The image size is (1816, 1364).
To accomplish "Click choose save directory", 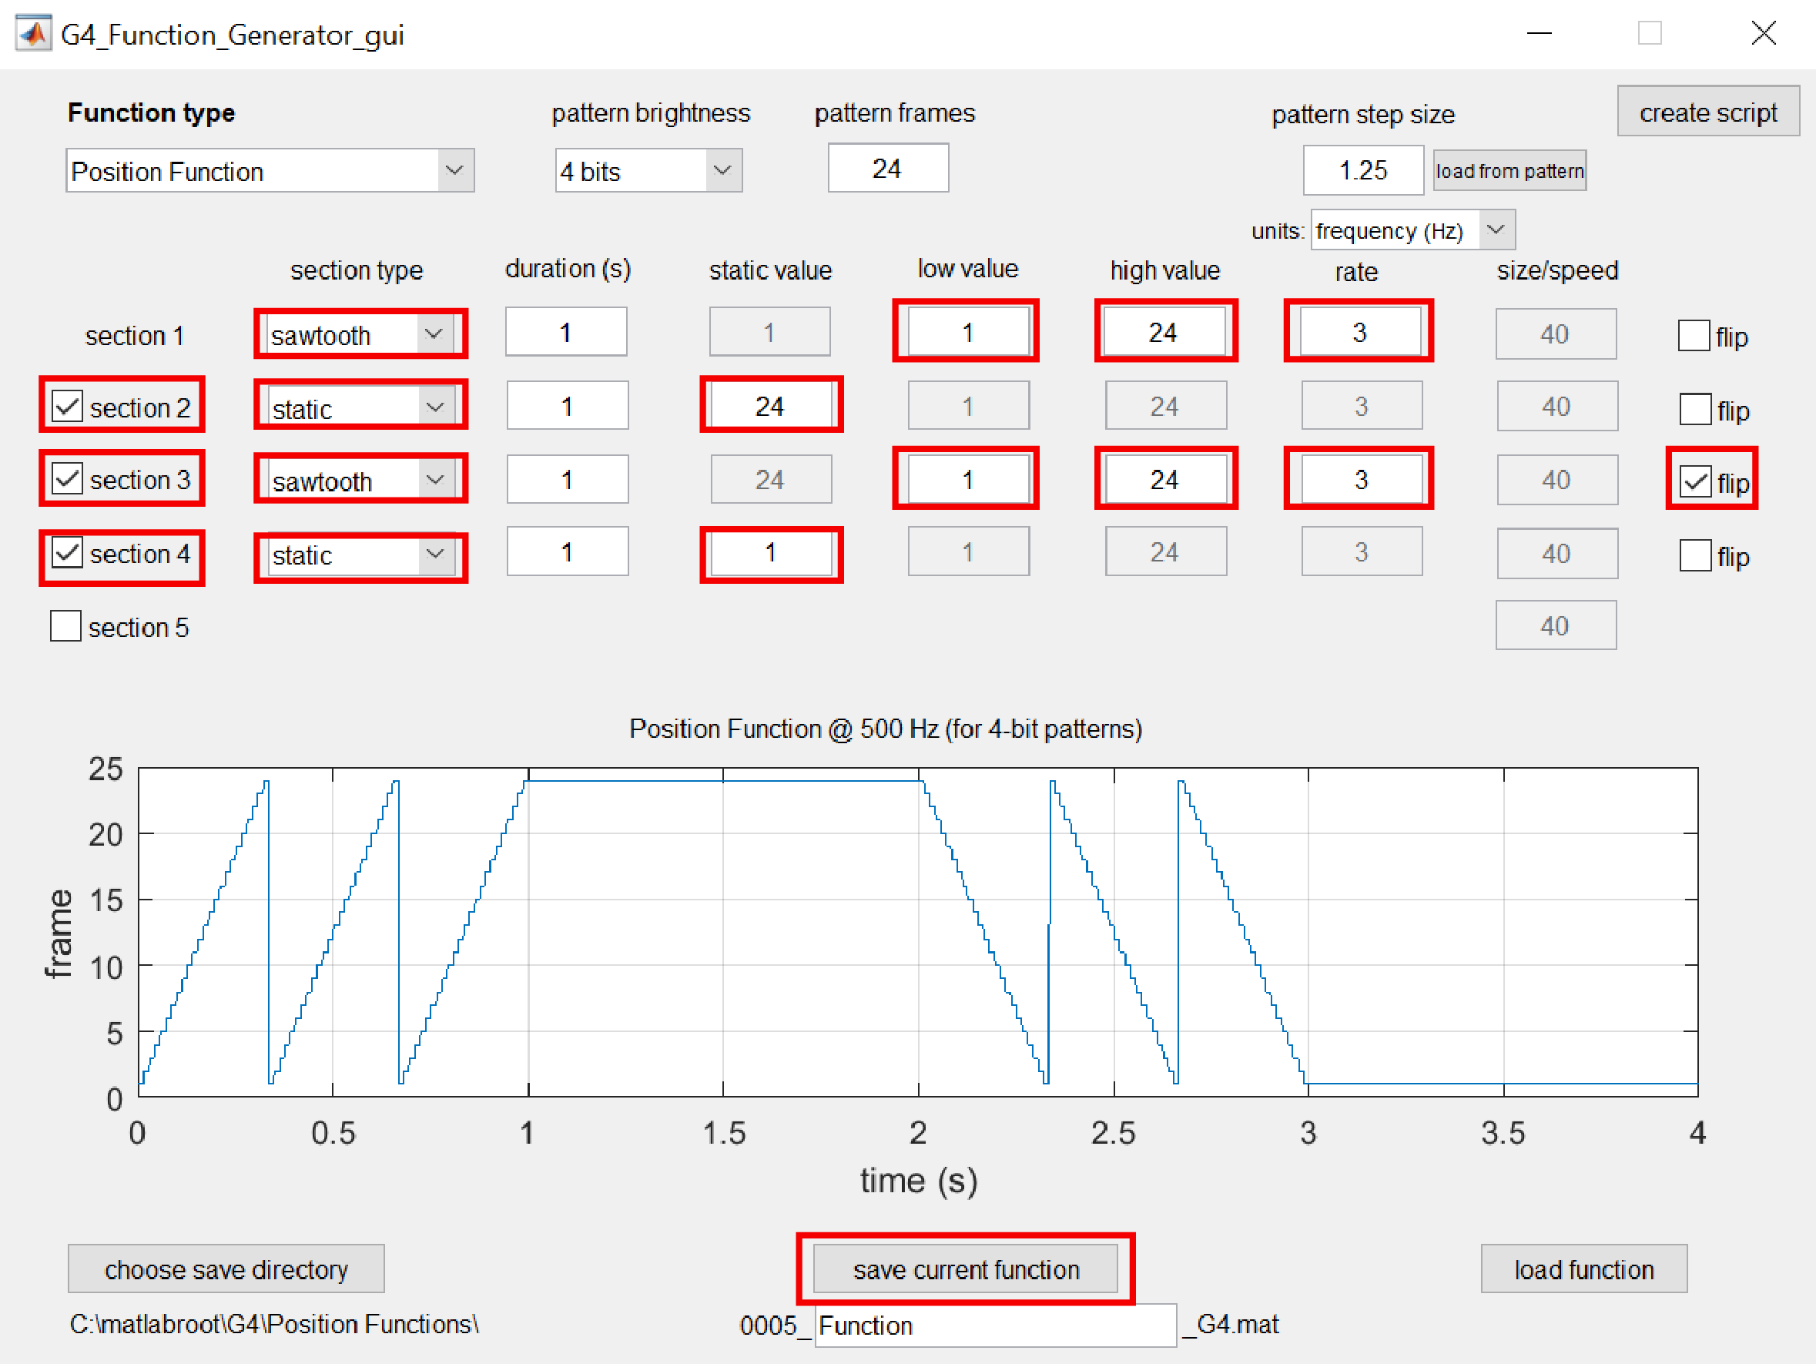I will [225, 1268].
